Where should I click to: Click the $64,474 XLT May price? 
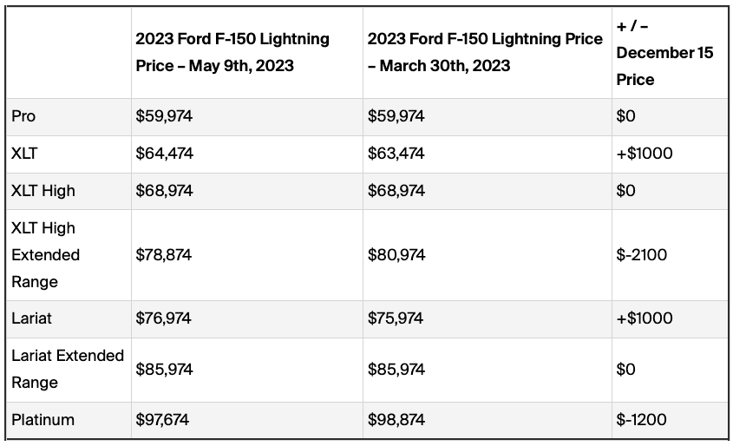click(164, 154)
